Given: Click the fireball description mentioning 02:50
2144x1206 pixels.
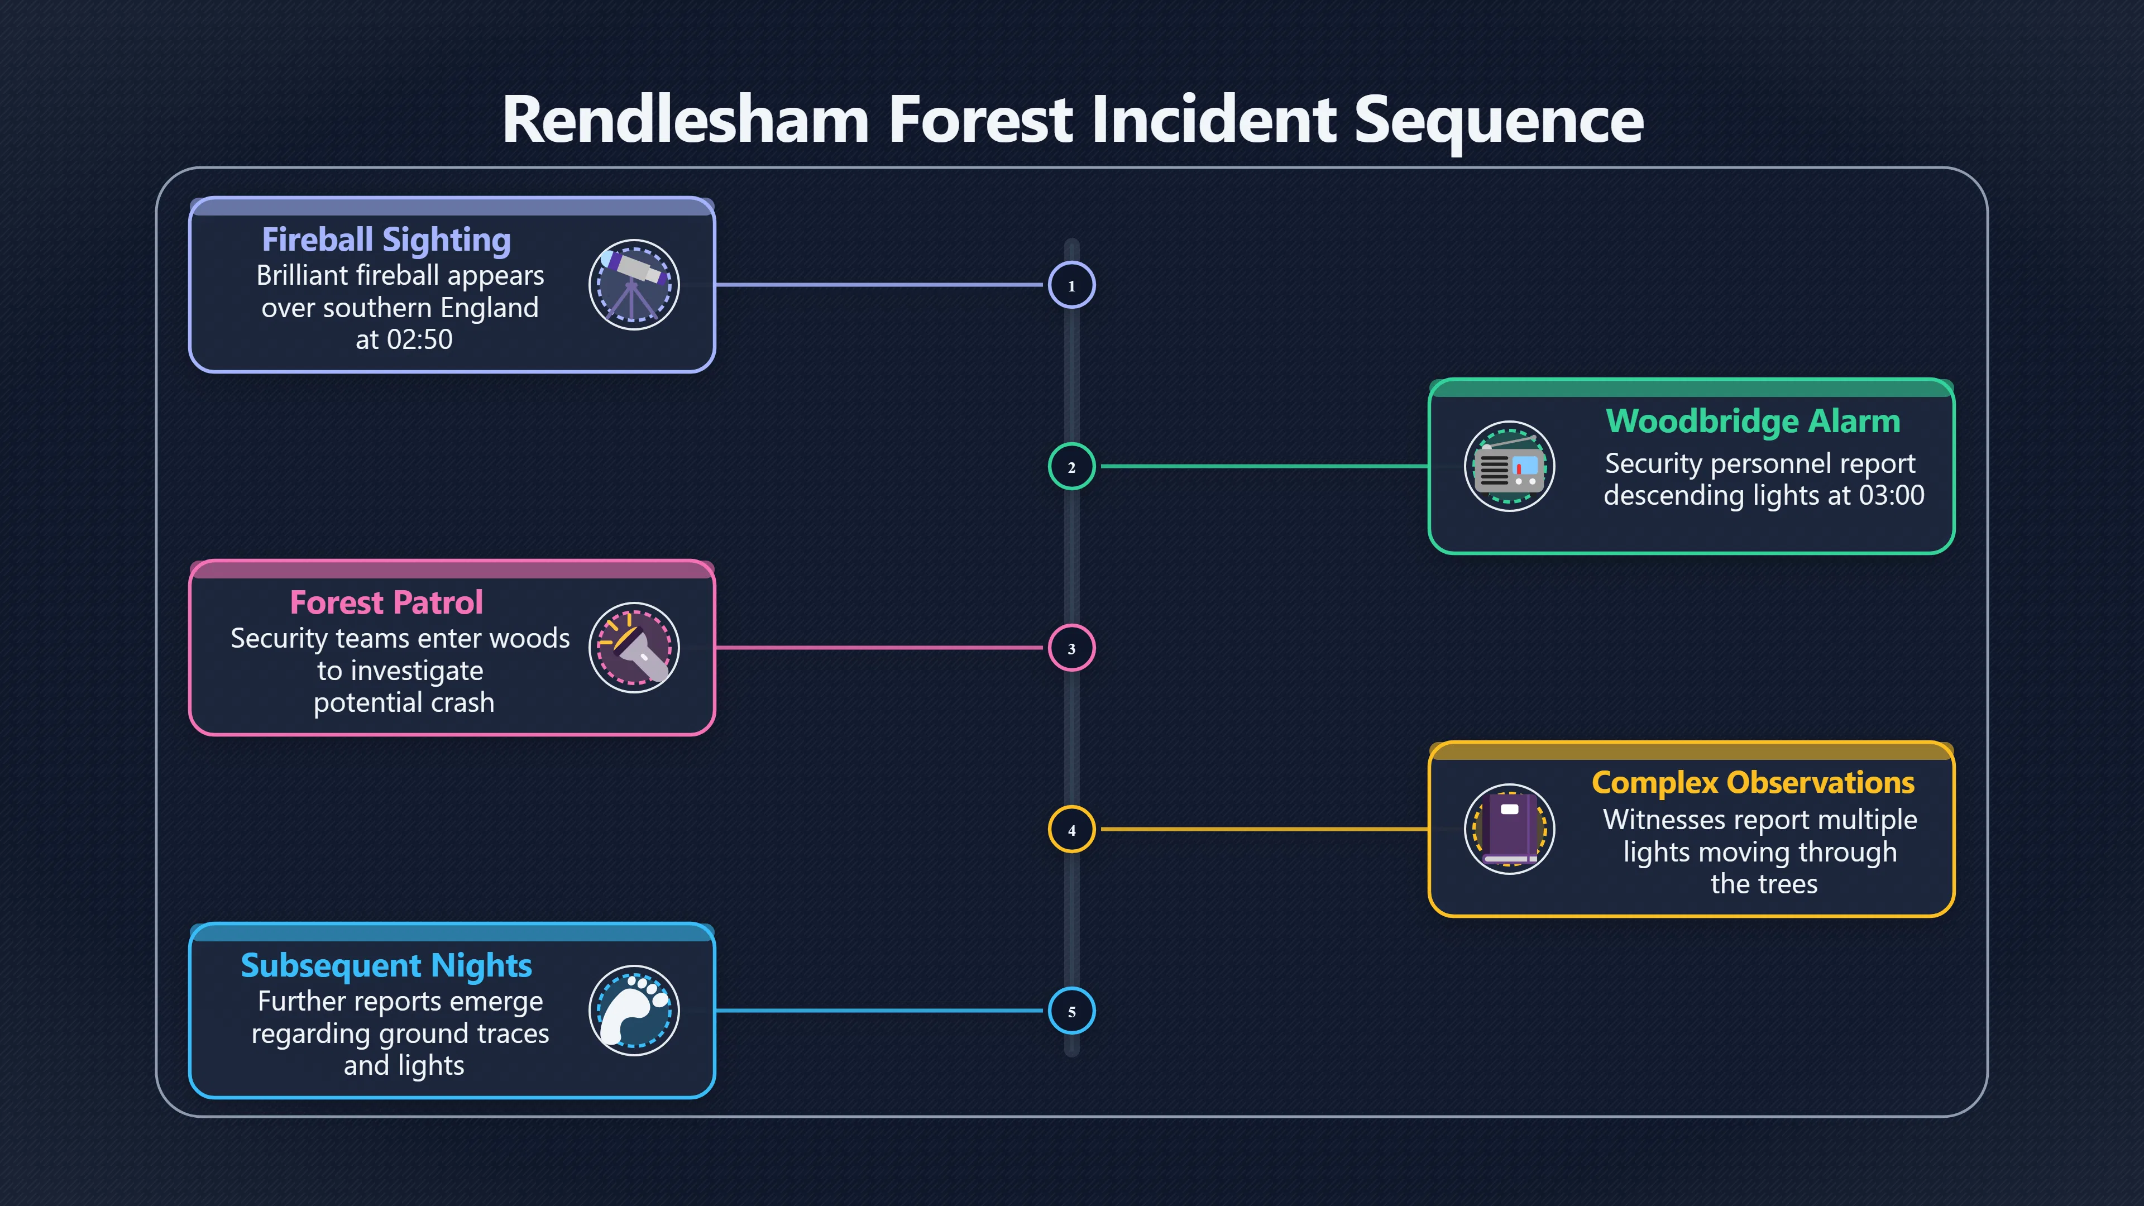Looking at the screenshot, I should point(400,307).
